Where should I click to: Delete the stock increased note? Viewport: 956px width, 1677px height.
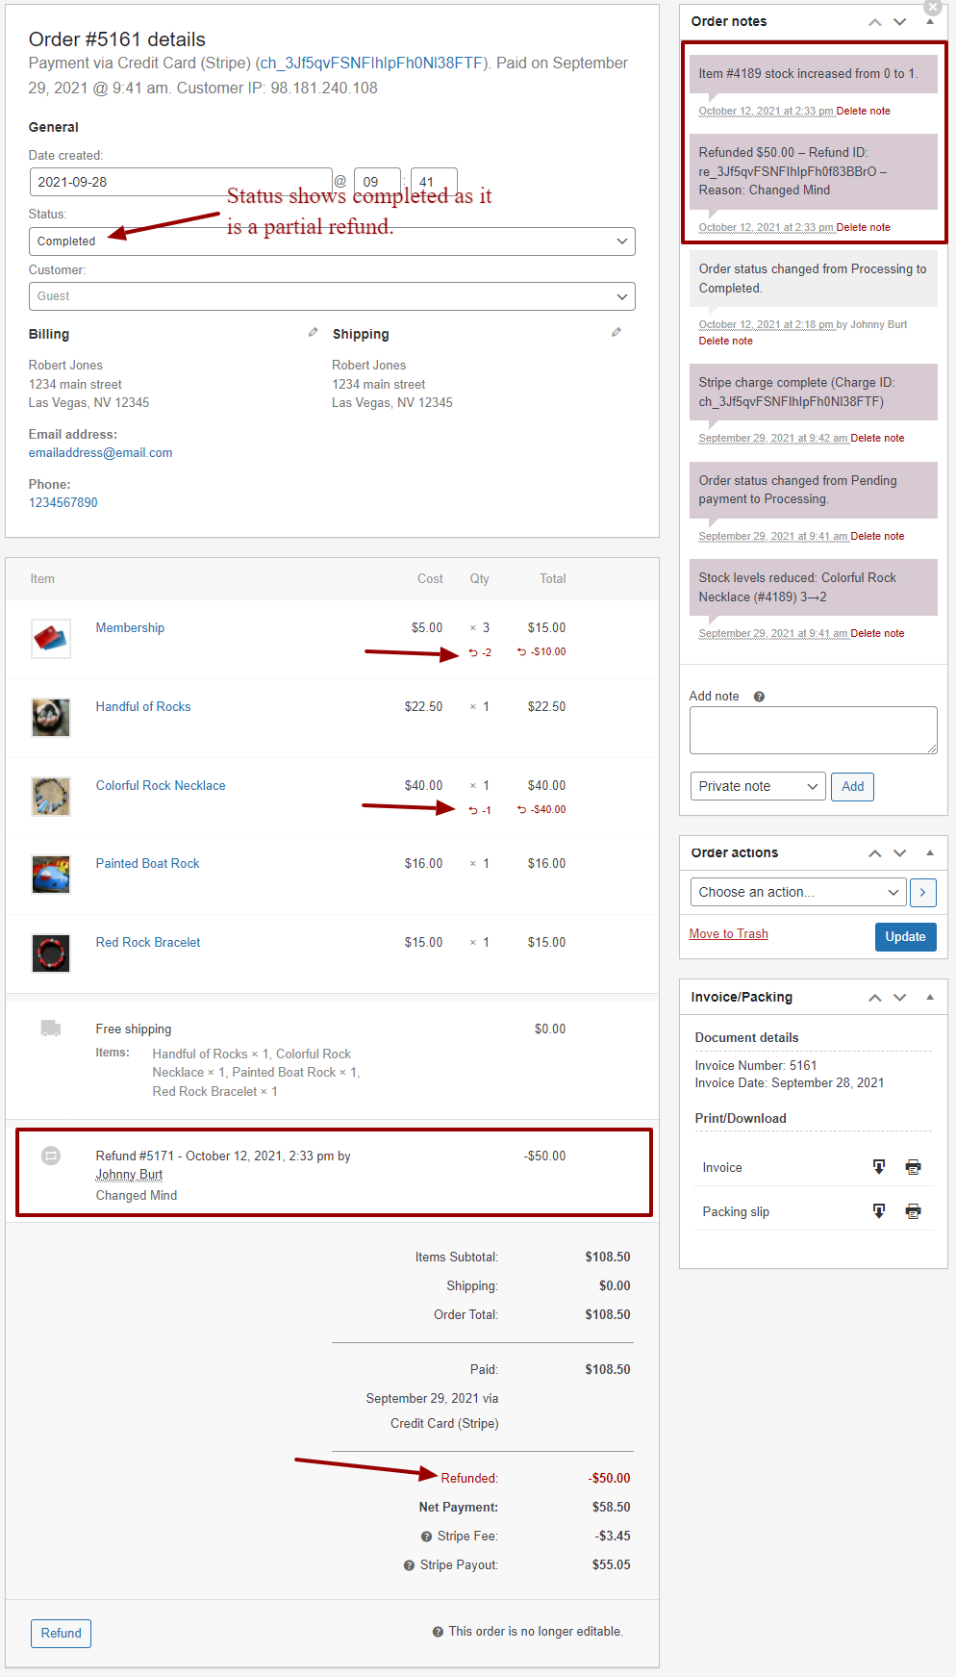click(863, 112)
